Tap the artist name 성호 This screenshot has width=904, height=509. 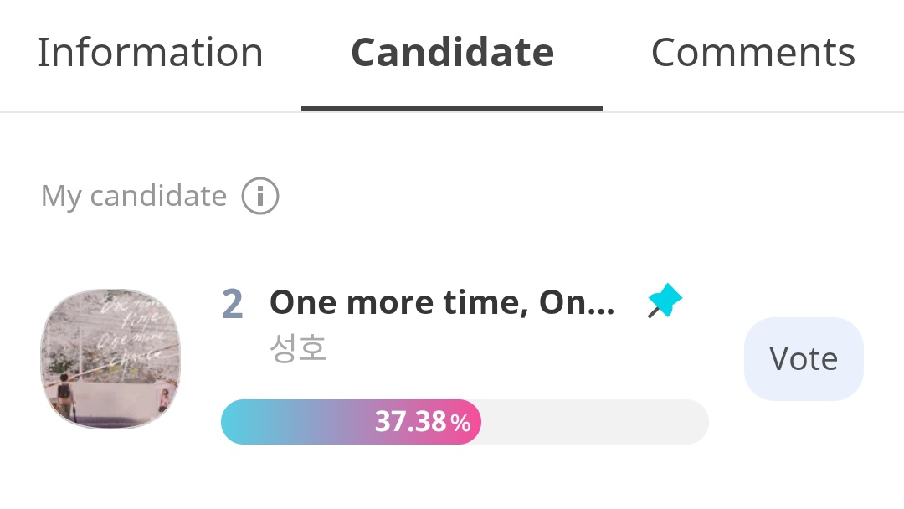pyautogui.click(x=298, y=348)
